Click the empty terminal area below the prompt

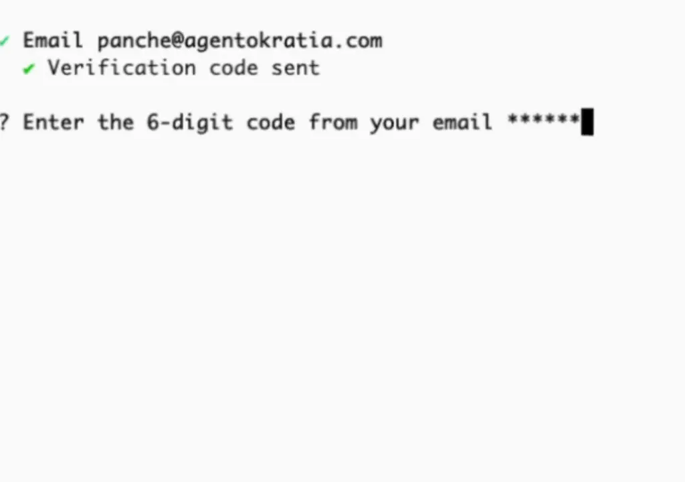[x=342, y=306]
